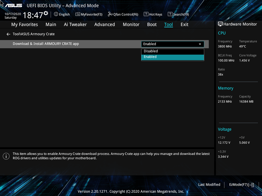Image resolution: width=262 pixels, height=196 pixels.
Task: Click the Memory capacity value 16384 MB
Action: (x=246, y=102)
